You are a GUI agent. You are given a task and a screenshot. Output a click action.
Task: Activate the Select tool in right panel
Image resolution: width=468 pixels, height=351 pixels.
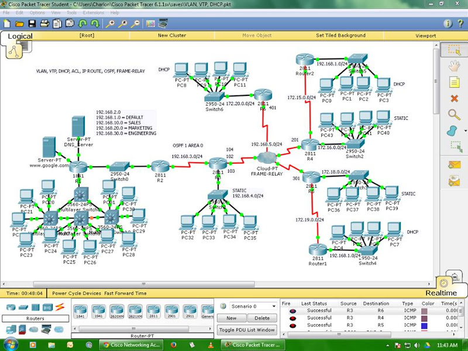click(454, 50)
